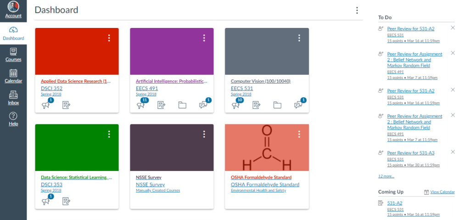Viewport: 470px width, 220px height.
Task: Open options menu on NSSE Survey card
Action: (204, 134)
